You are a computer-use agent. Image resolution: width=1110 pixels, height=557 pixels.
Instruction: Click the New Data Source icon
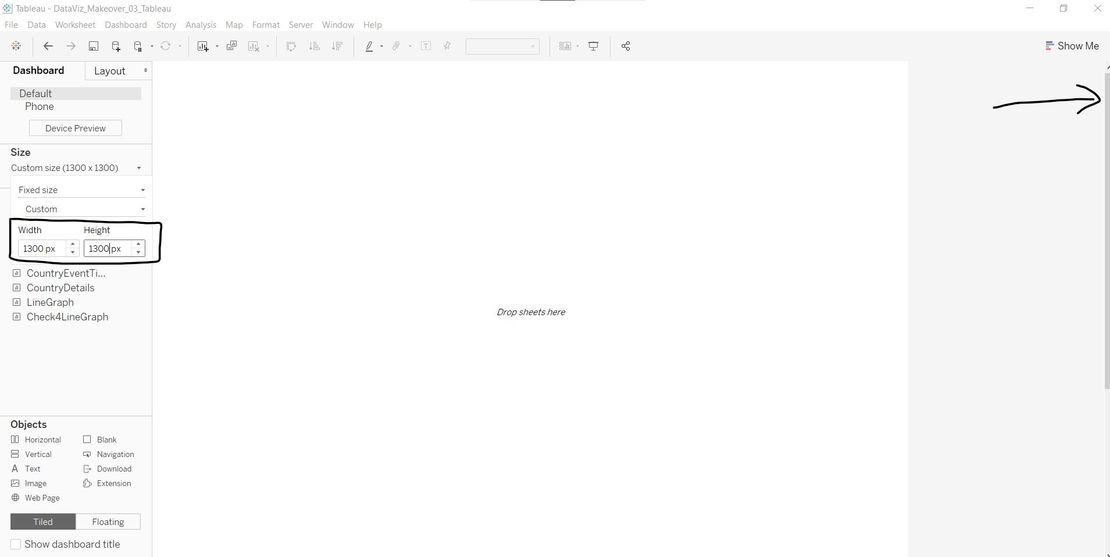(x=116, y=47)
